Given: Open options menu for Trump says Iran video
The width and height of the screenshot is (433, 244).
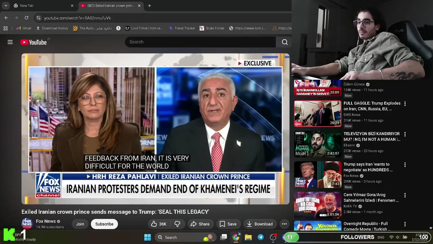Looking at the screenshot, I should 405,165.
